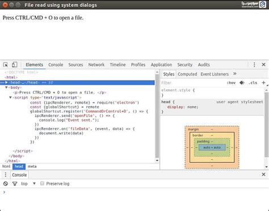This screenshot has height=211, width=269.
Task: Open the Computed styles tab
Action: (187, 74)
